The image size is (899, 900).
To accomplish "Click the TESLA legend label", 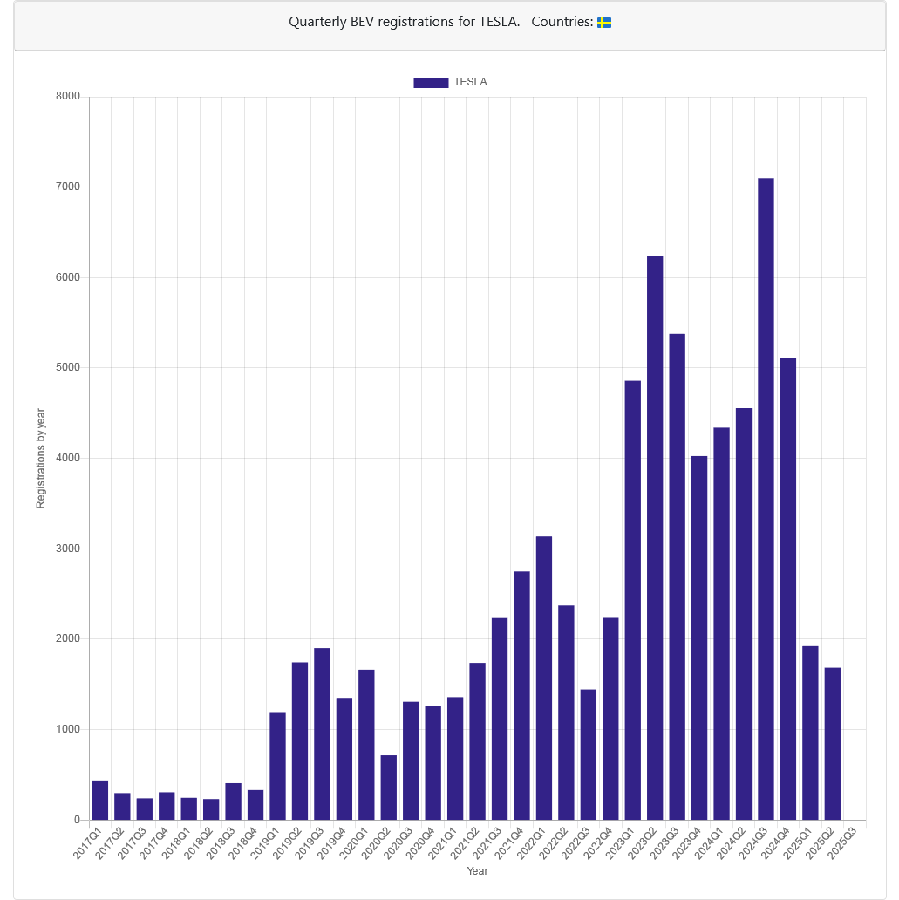I will tap(470, 82).
